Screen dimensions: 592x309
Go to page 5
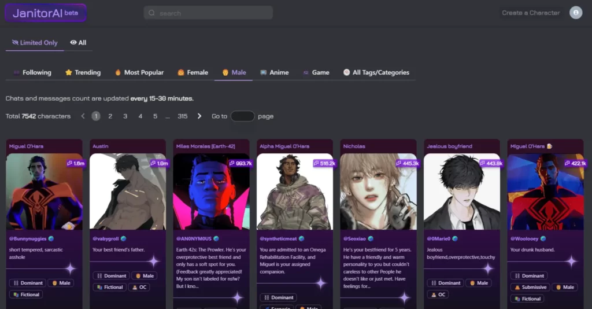click(x=155, y=116)
